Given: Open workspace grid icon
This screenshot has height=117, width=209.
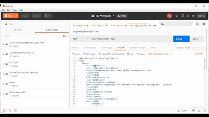Looking at the screenshot, I should tap(93, 16).
